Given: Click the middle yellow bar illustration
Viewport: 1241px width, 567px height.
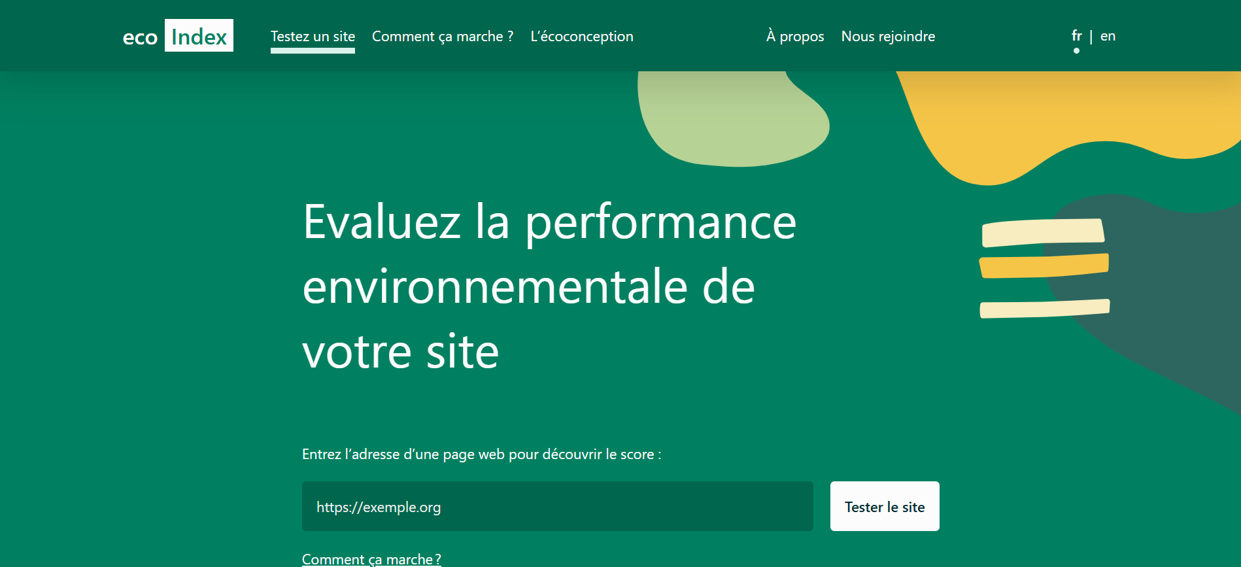Looking at the screenshot, I should [1044, 266].
